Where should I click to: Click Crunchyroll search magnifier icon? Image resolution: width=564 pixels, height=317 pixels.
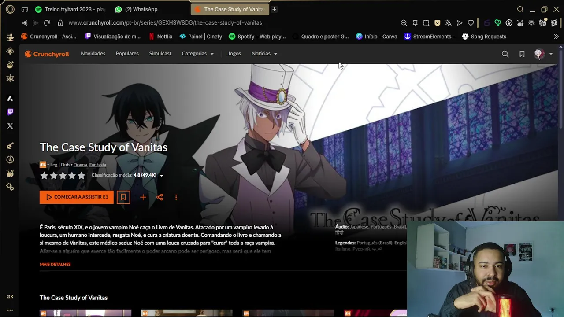coord(505,54)
